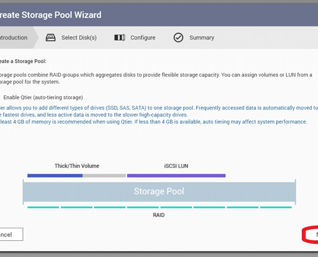
Task: Click the last teal RAID segment
Action: point(276,207)
